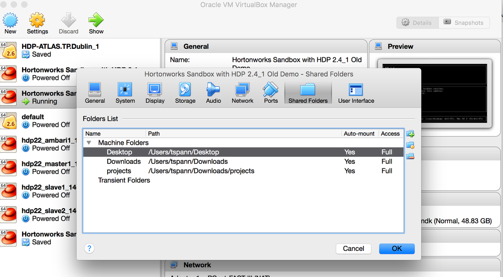Screen dimensions: 503x277
Task: Confirm the dialog with OK
Action: coord(397,248)
